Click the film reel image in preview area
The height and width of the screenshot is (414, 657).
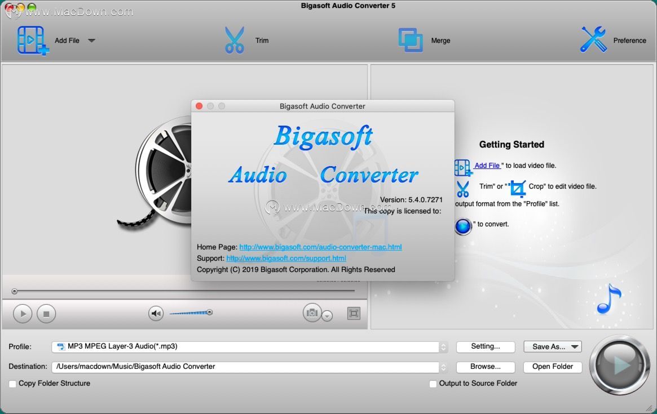[154, 172]
